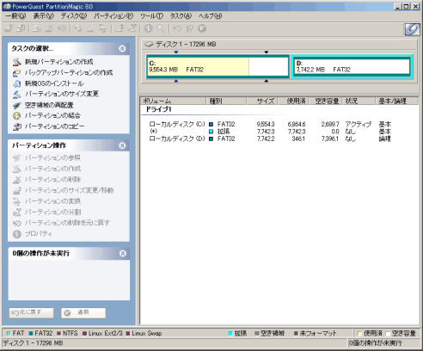Image resolution: width=423 pixels, height=351 pixels.
Task: Sort by the 使用済 column header
Action: tap(294, 101)
